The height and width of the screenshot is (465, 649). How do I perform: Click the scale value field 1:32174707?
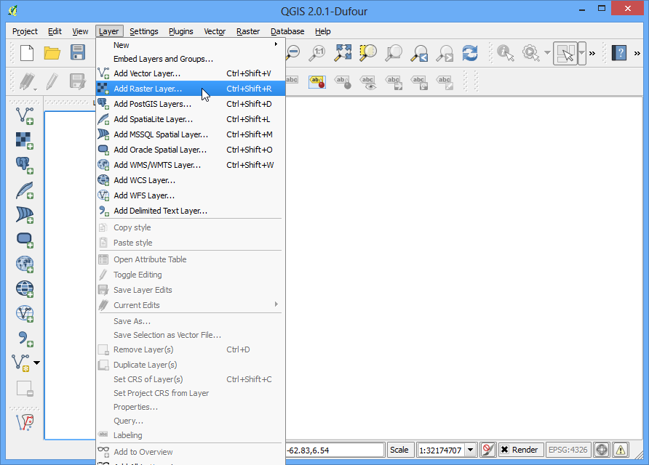[x=441, y=450]
